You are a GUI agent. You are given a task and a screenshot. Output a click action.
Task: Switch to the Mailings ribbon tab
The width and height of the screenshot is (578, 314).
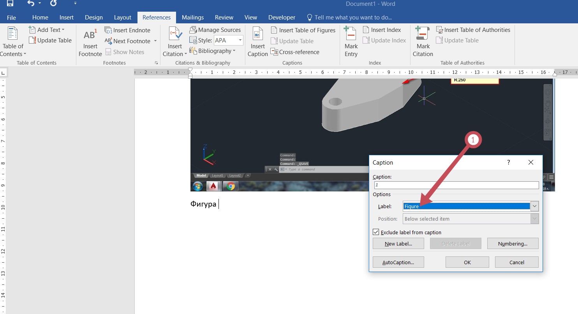pos(193,18)
